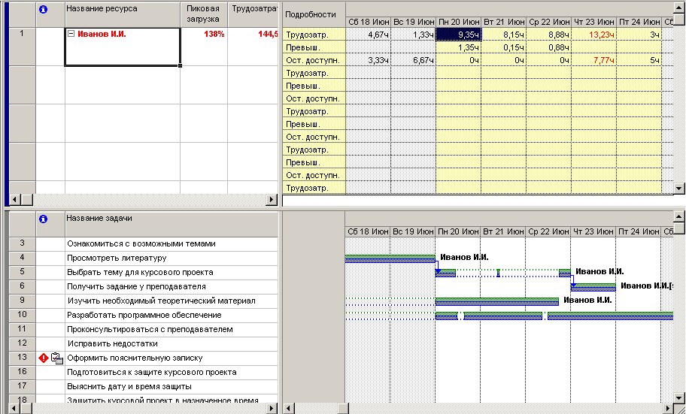
Task: Select task Получить задание у преподавателя
Action: click(171, 287)
